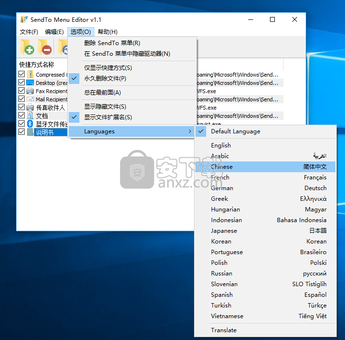Click the Fax Recipient printer icon
345x340 pixels.
[x=30, y=91]
